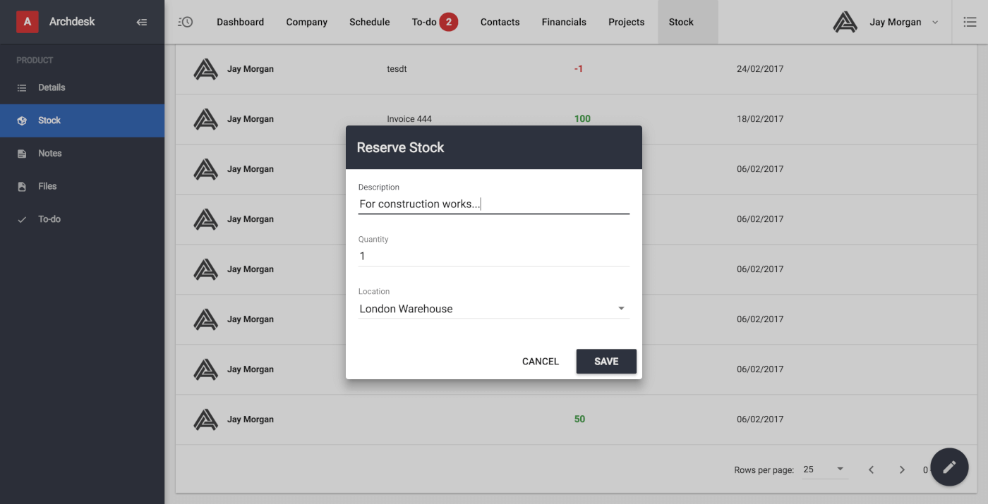
Task: Go to previous page of rows
Action: tap(872, 469)
